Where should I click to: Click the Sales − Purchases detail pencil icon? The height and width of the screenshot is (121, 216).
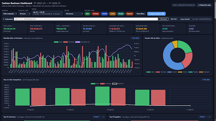(x=70, y=26)
